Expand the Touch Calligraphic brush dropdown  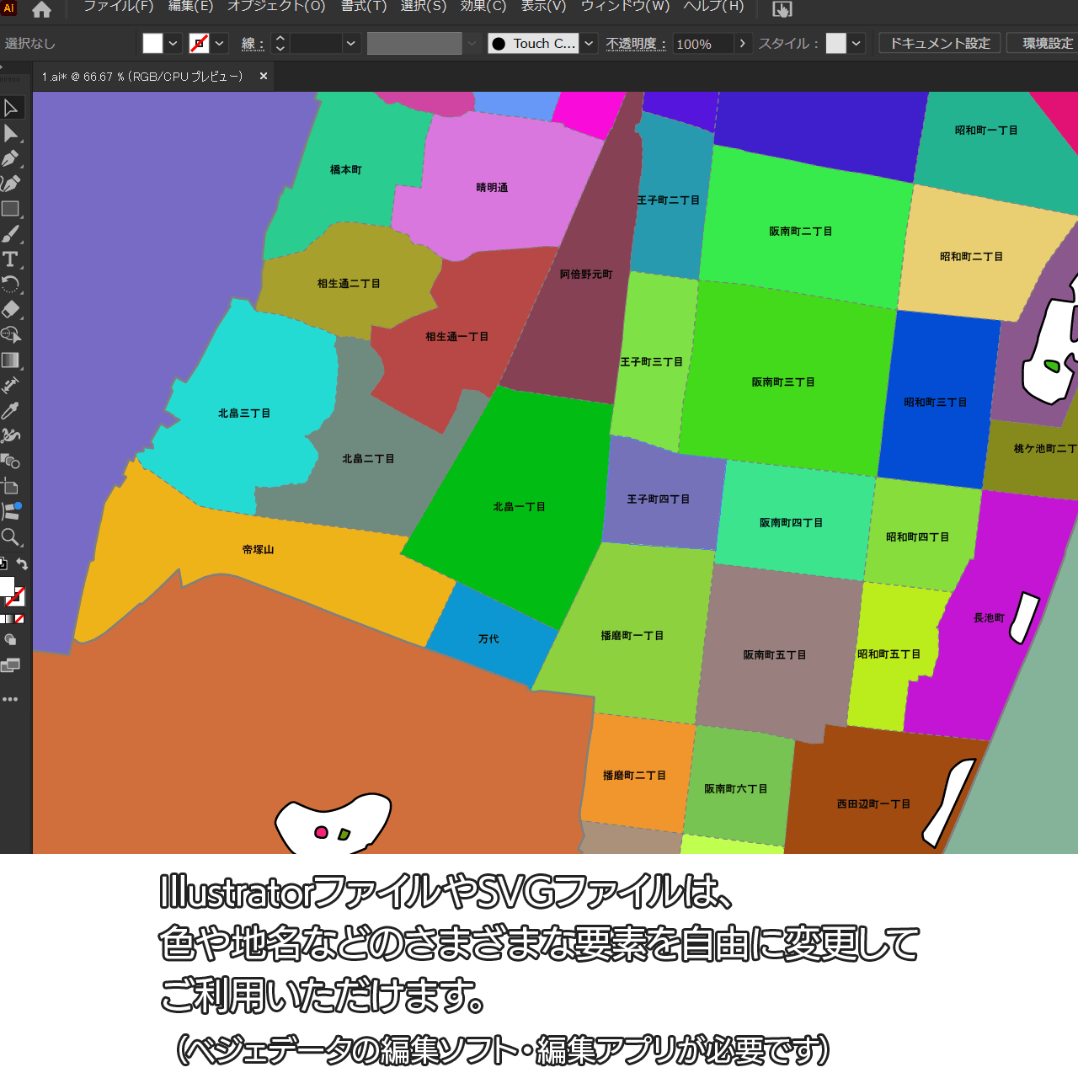590,44
